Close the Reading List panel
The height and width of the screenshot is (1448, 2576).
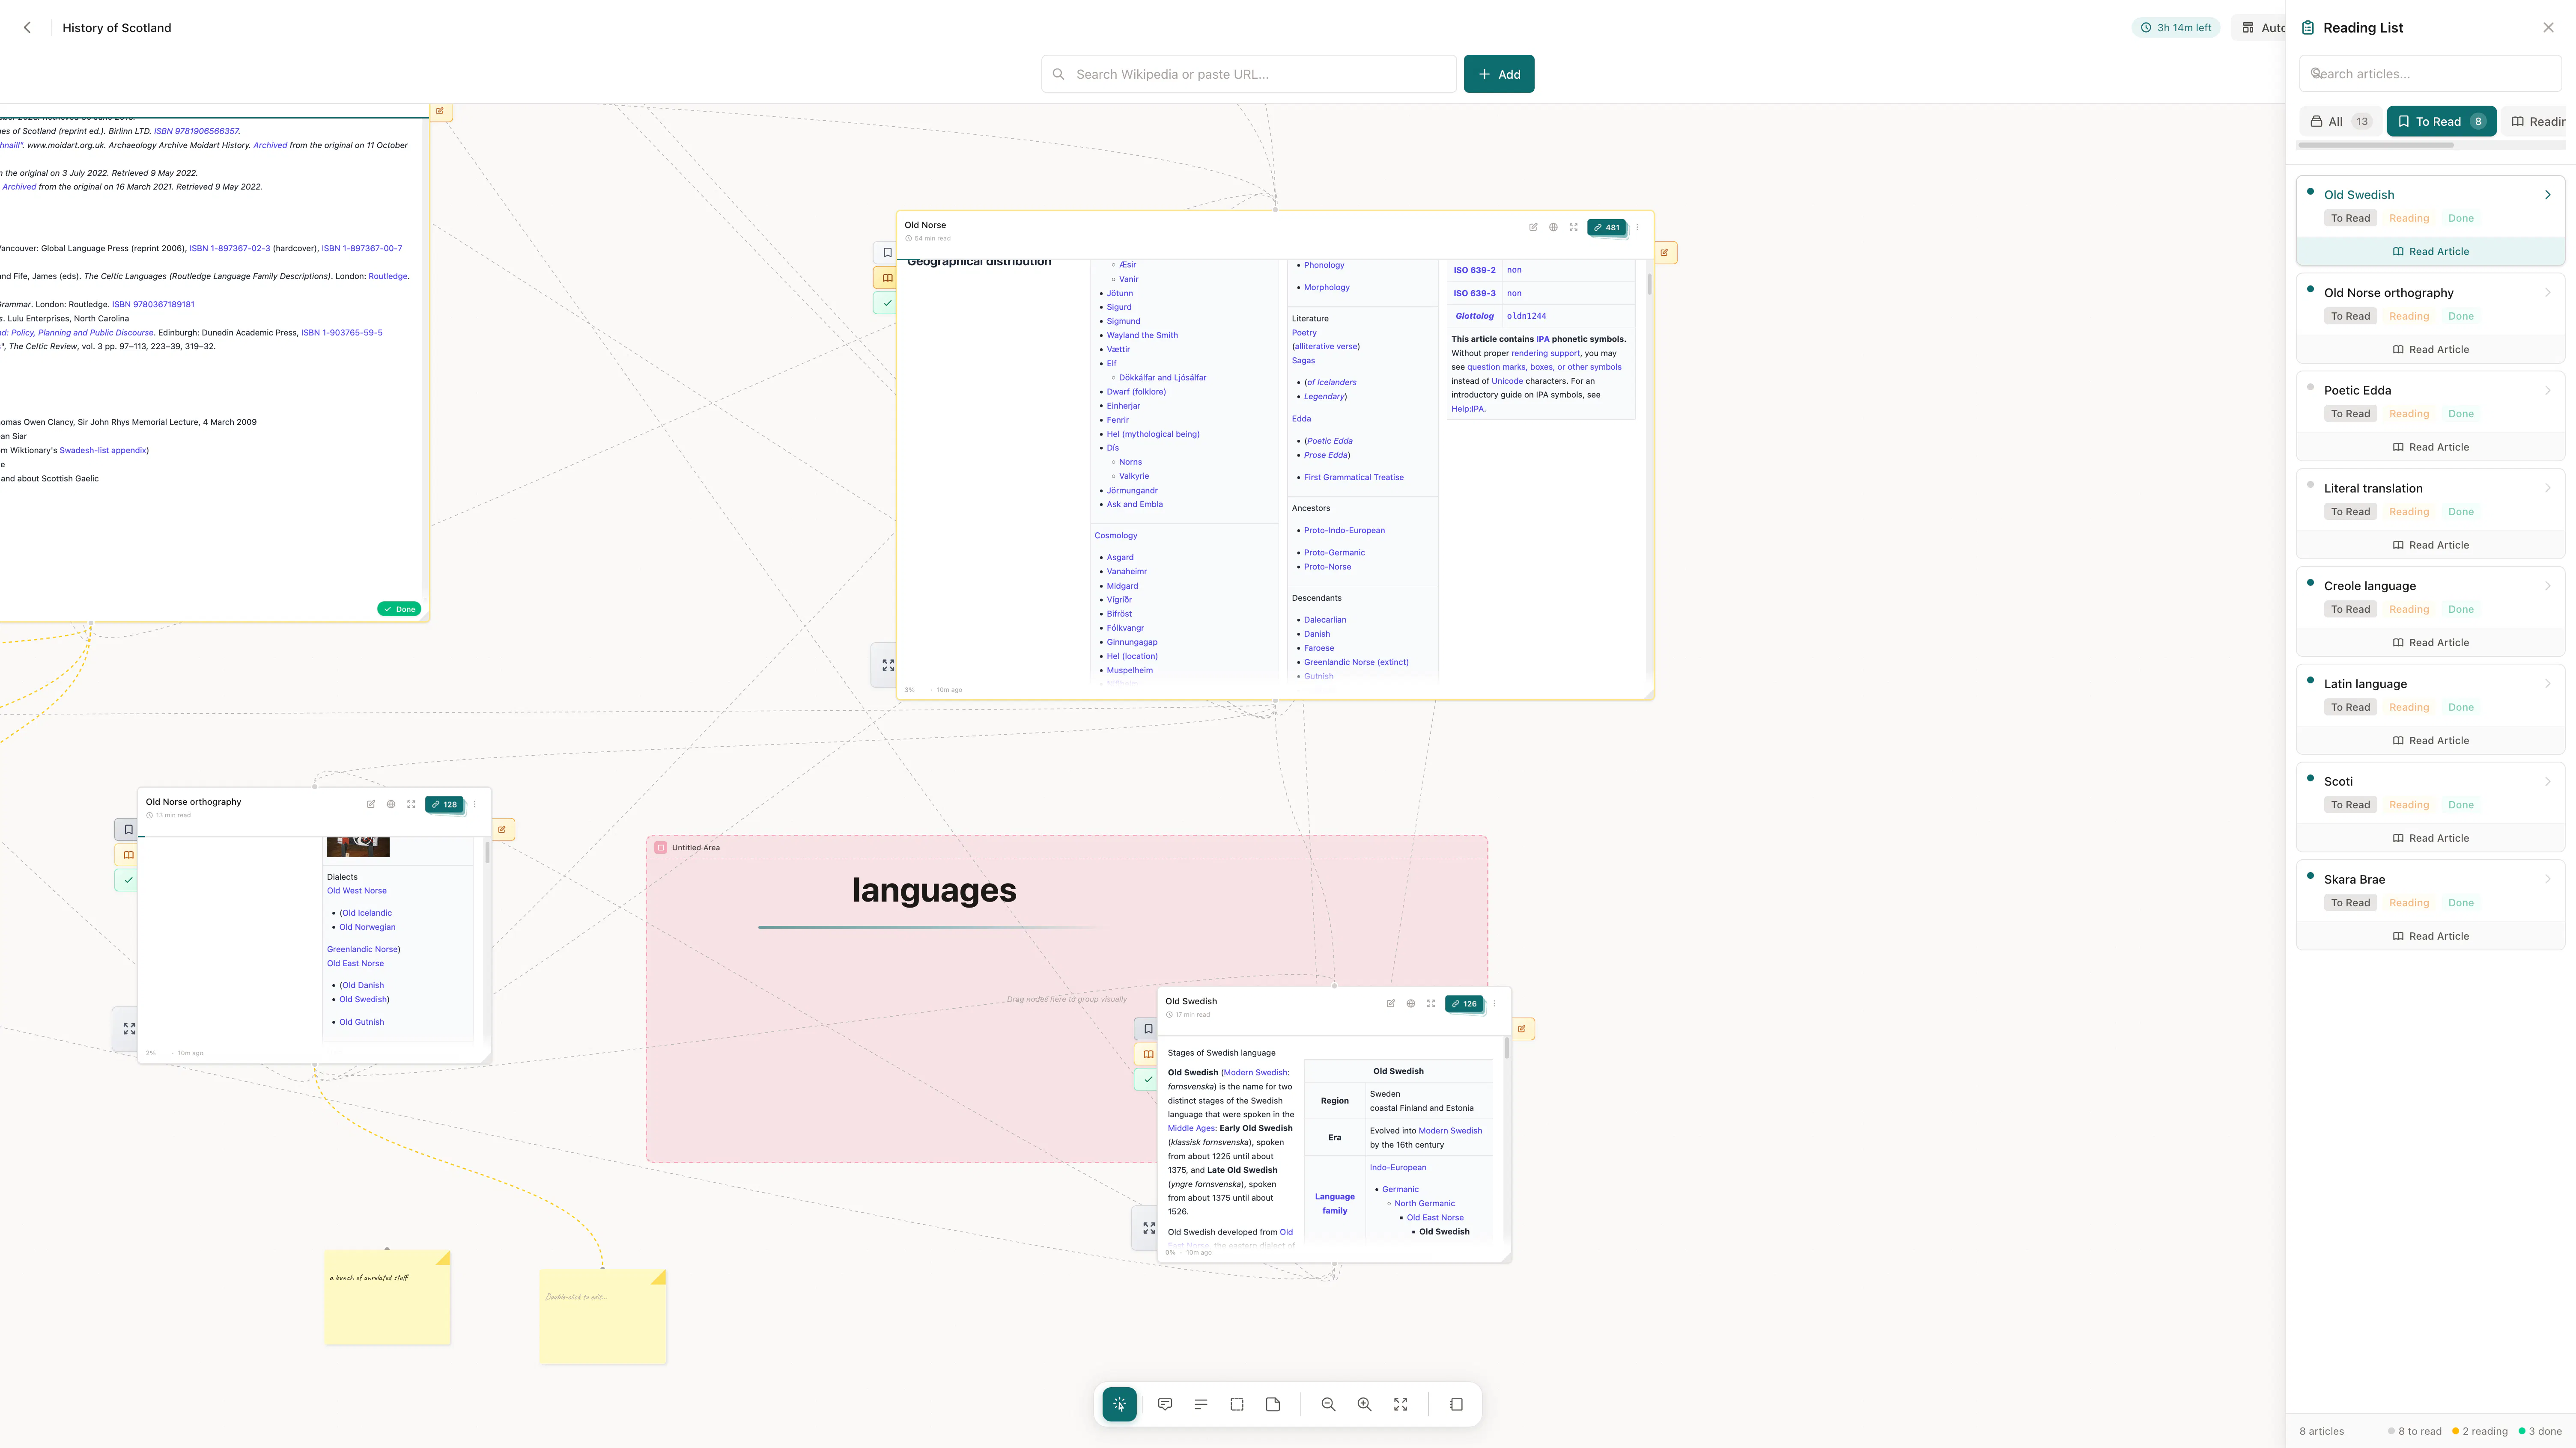(x=2548, y=28)
